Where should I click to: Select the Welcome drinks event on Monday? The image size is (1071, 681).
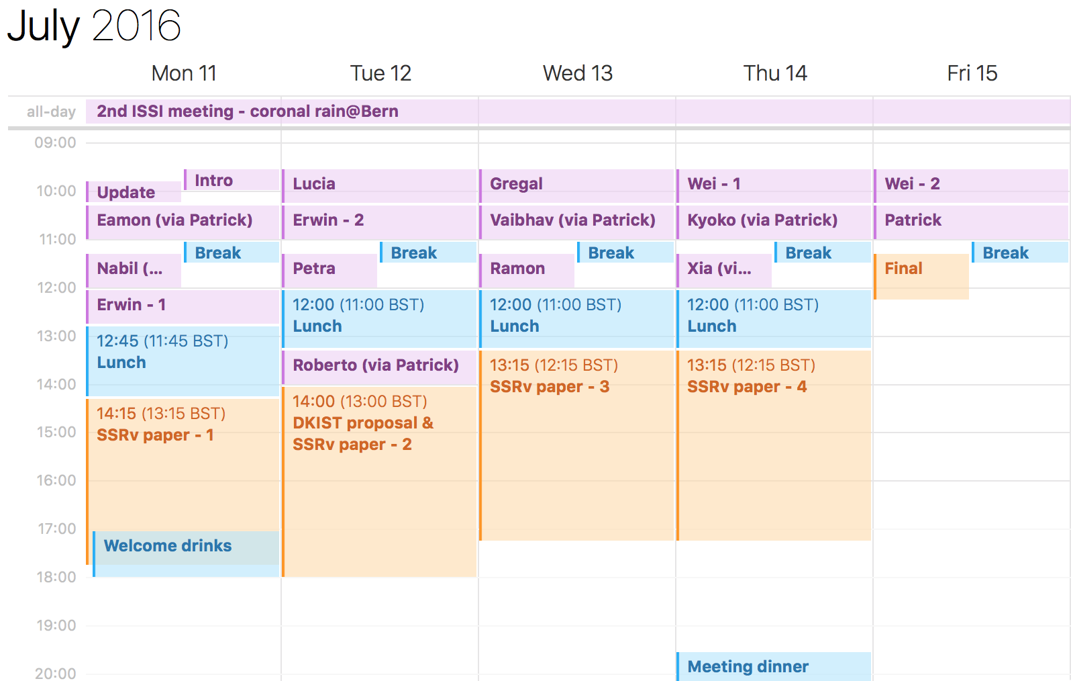(x=186, y=554)
